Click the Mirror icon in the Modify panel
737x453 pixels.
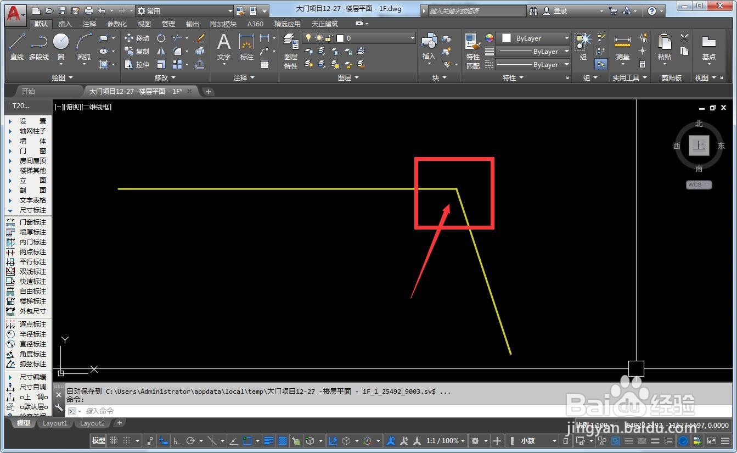pos(161,51)
